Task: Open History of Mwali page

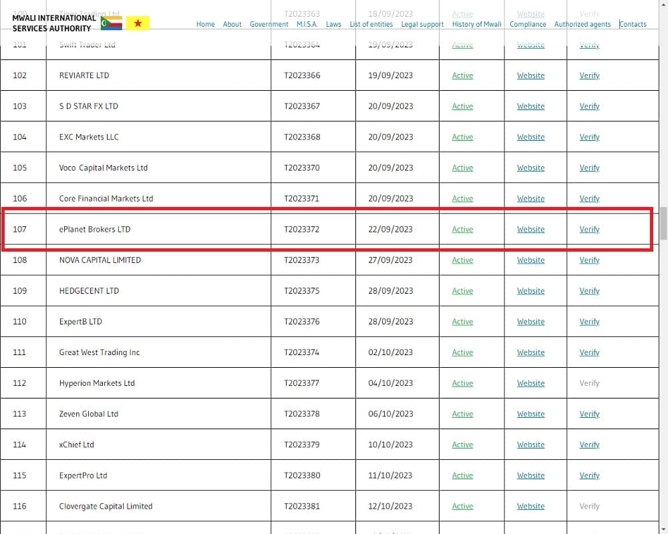Action: coord(477,24)
